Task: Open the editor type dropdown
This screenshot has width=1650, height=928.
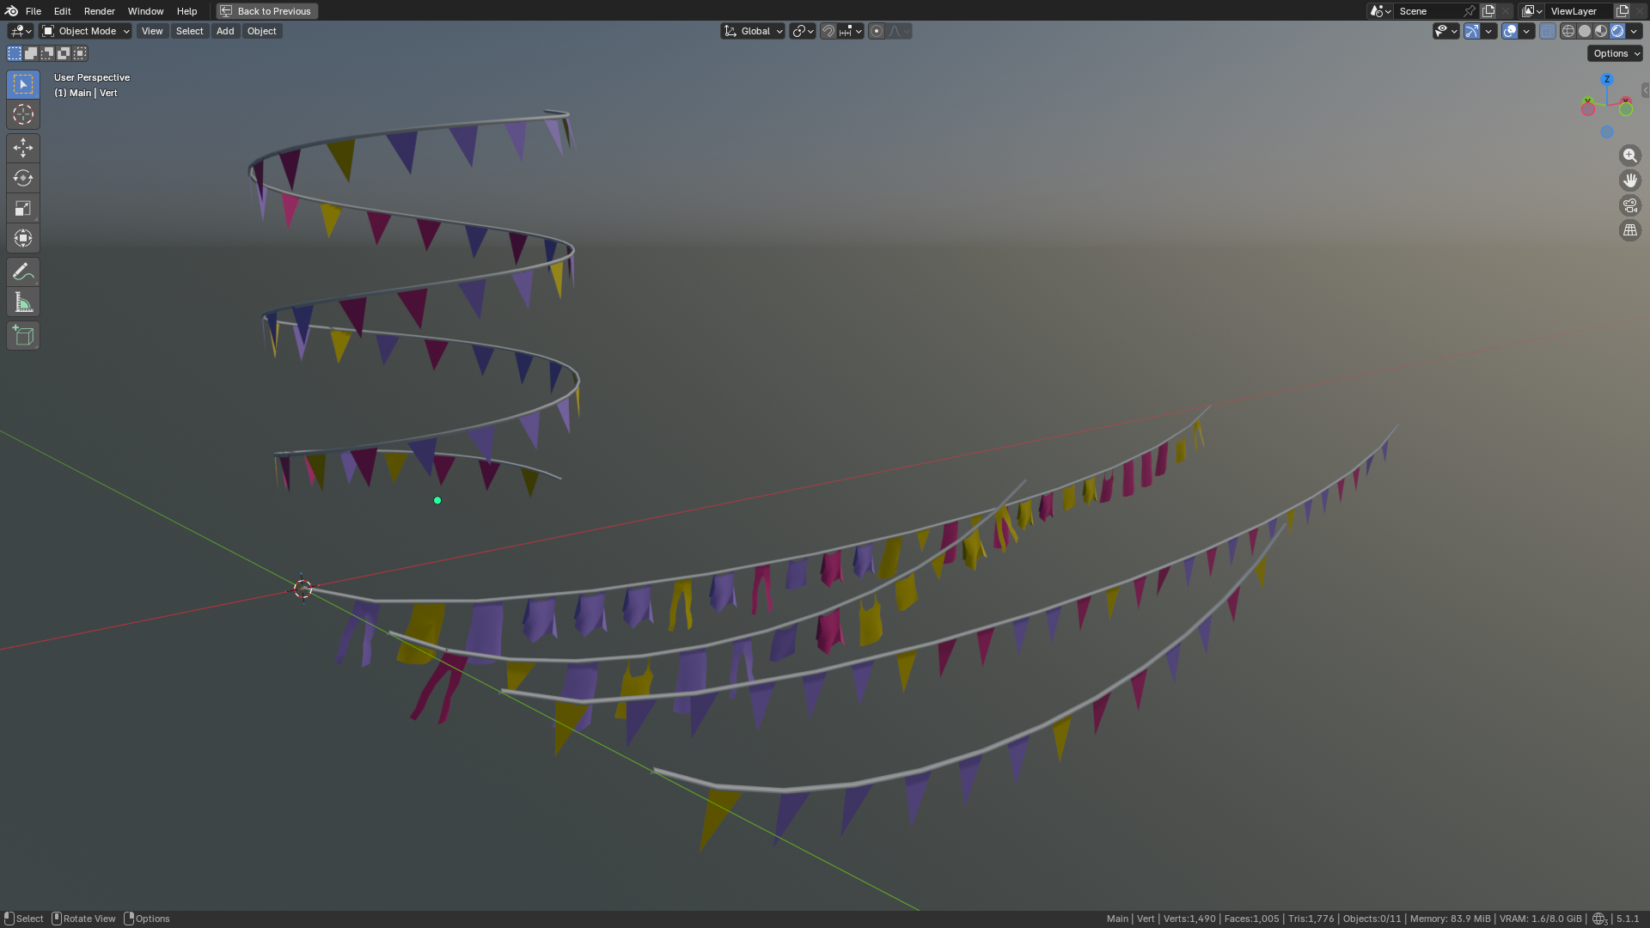Action: click(x=20, y=31)
